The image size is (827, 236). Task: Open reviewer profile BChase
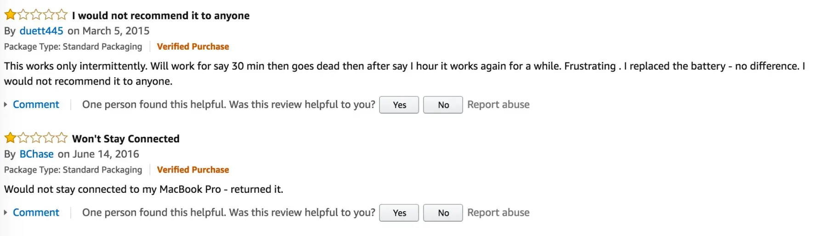[x=36, y=154]
